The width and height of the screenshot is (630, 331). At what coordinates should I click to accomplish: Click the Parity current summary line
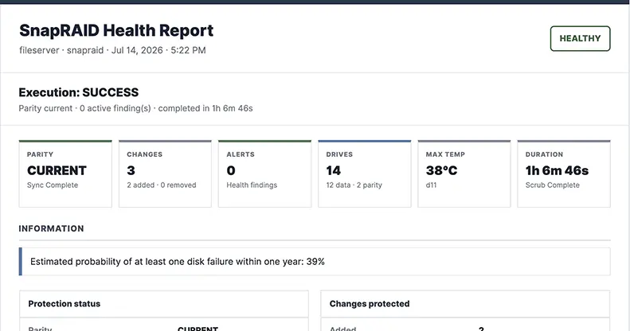click(136, 108)
